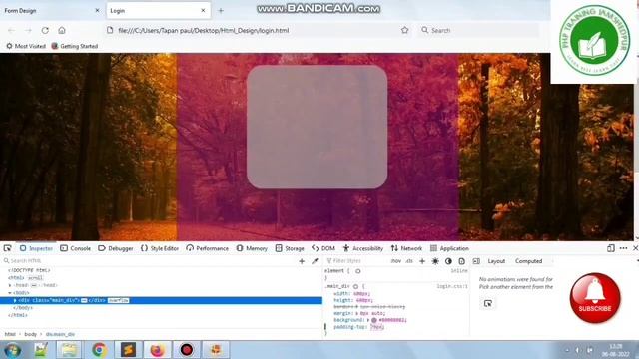Switch to the Layout sidebar tab
This screenshot has height=359, width=639.
(496, 261)
